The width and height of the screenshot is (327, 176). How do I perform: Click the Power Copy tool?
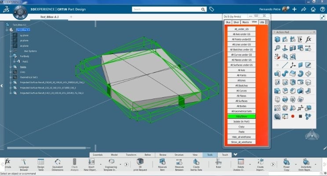tap(287, 164)
